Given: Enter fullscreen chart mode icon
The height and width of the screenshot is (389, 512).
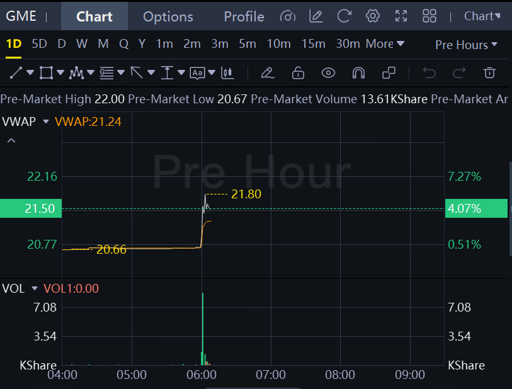Looking at the screenshot, I should (x=401, y=16).
